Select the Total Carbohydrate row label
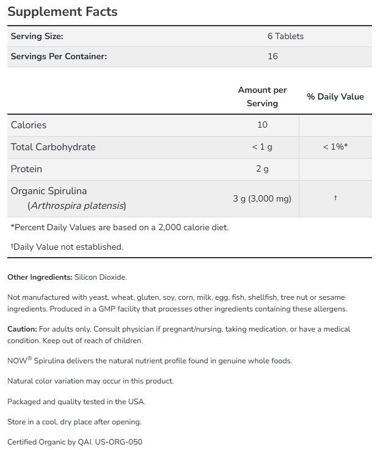 [x=53, y=147]
